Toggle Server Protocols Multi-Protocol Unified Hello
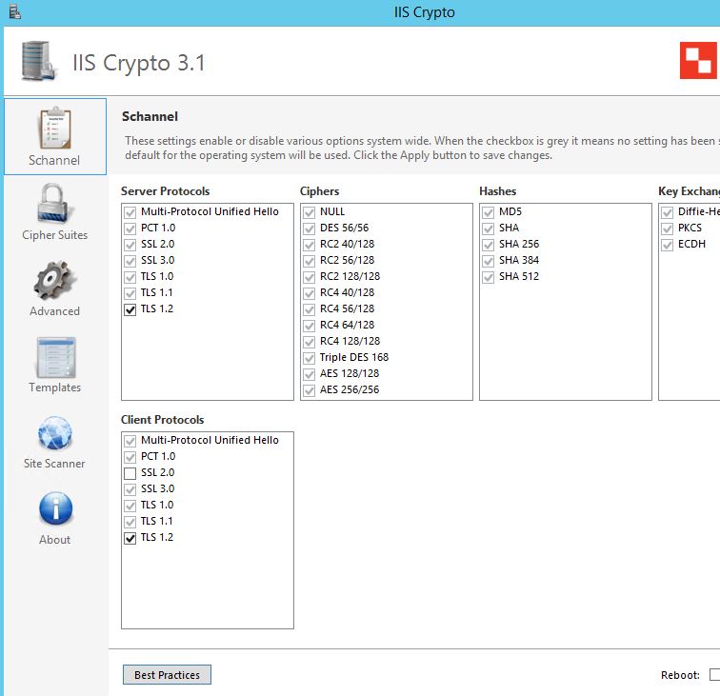 [130, 212]
